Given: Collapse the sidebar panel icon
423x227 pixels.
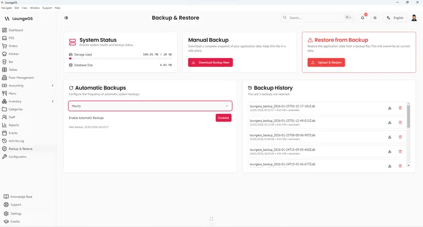Looking at the screenshot, I should (x=66, y=18).
